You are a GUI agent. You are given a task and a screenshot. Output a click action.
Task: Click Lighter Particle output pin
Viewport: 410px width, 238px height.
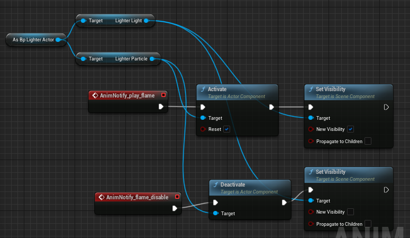click(152, 59)
